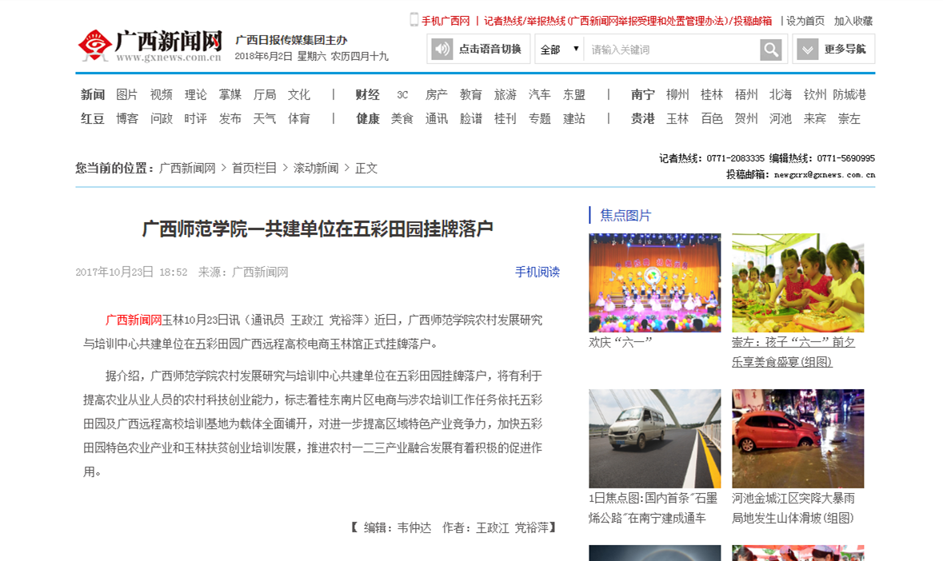Select 桂林 city link

(x=712, y=94)
